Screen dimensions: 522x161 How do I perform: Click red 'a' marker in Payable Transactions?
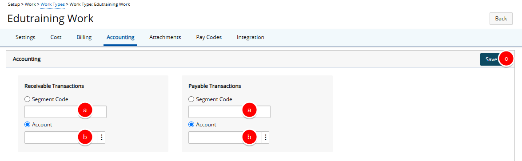[249, 111]
